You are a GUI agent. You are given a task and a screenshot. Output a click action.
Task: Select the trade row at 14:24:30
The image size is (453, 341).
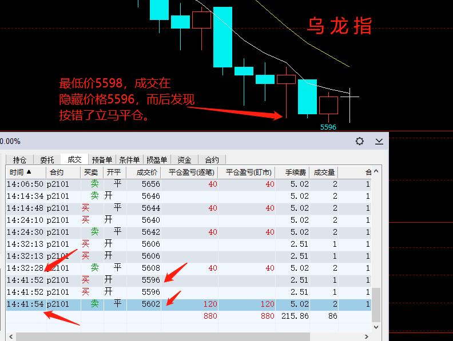point(189,232)
